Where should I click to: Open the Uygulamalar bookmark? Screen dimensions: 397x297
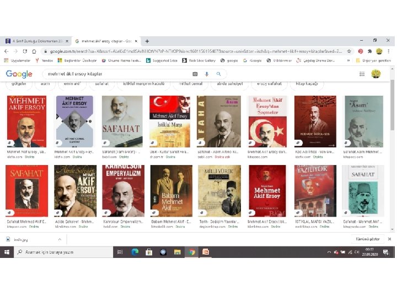[17, 61]
